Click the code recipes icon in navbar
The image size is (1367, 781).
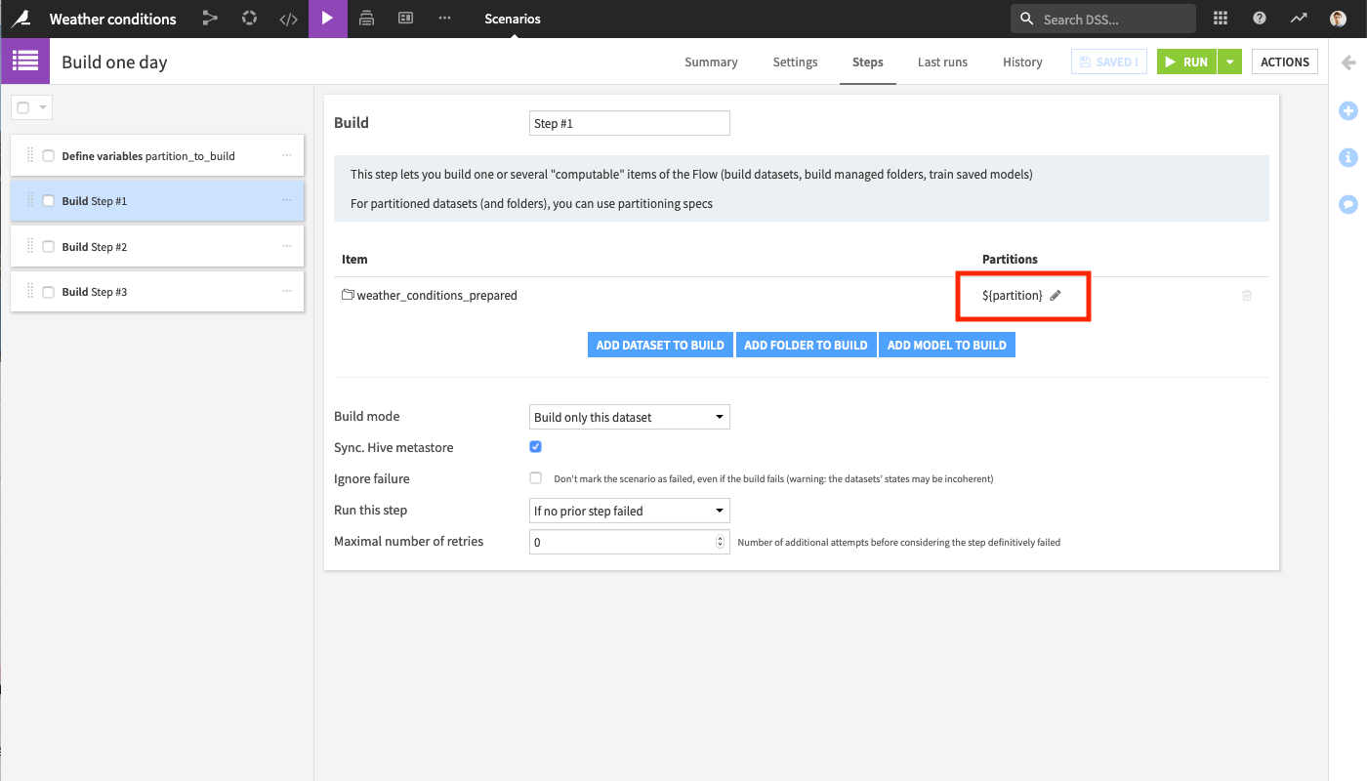pyautogui.click(x=288, y=19)
